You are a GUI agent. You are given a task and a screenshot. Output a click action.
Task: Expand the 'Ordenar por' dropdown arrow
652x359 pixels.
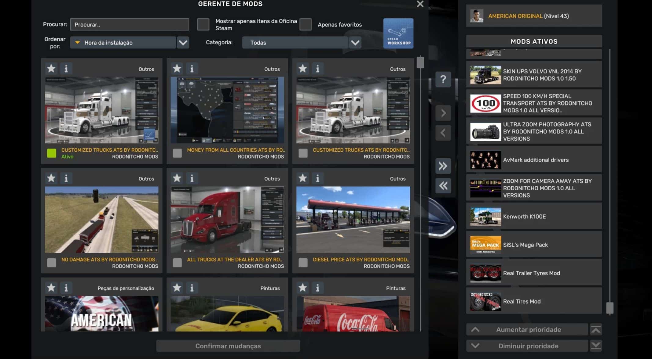[183, 43]
